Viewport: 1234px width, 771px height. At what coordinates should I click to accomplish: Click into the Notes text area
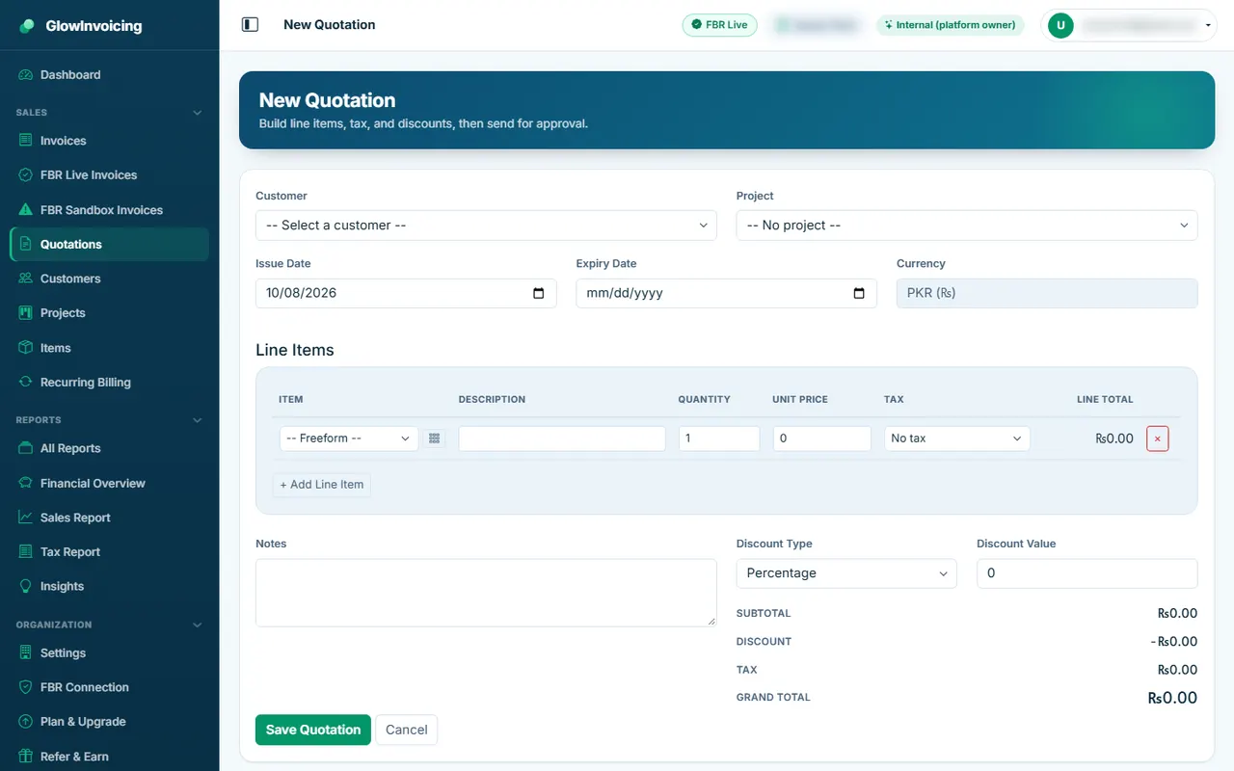(486, 593)
